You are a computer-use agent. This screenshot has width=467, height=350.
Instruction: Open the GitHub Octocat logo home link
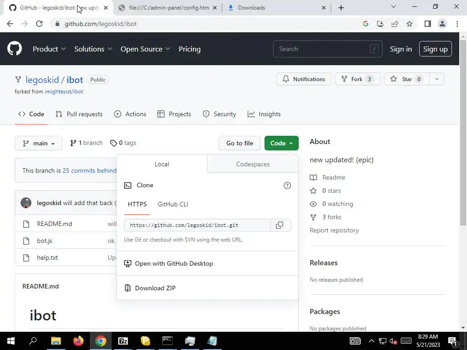coord(14,49)
